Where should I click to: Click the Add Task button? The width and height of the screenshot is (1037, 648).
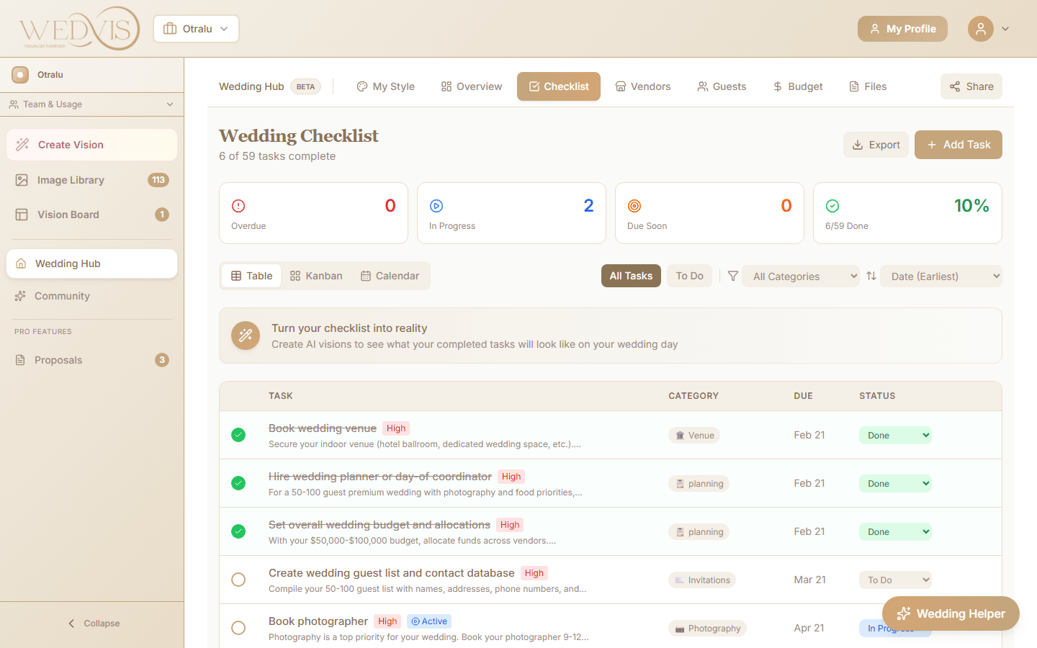point(959,145)
